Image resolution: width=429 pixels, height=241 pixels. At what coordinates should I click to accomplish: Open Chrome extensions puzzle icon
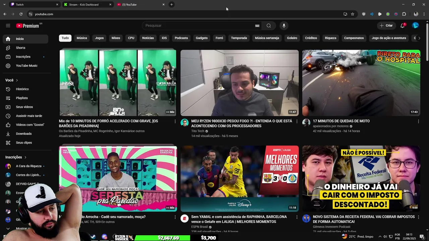(404, 14)
